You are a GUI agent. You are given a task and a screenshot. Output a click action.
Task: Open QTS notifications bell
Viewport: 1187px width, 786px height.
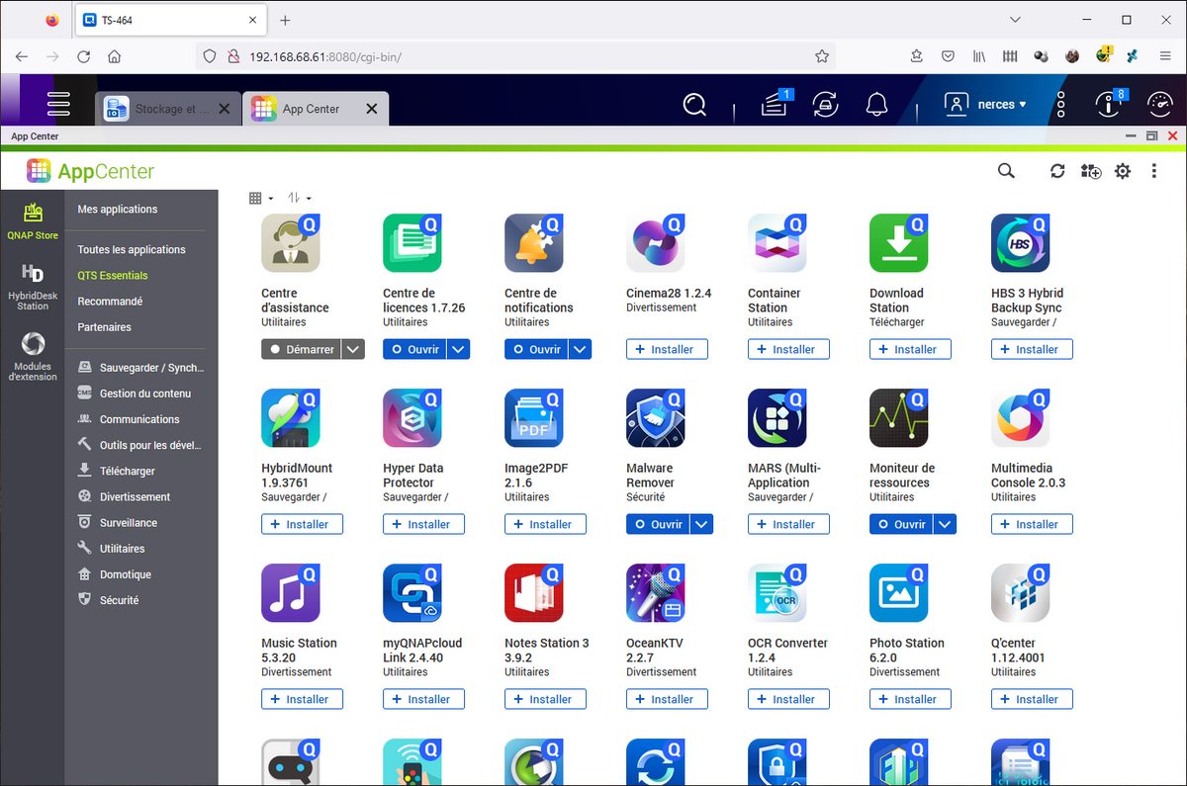[876, 104]
